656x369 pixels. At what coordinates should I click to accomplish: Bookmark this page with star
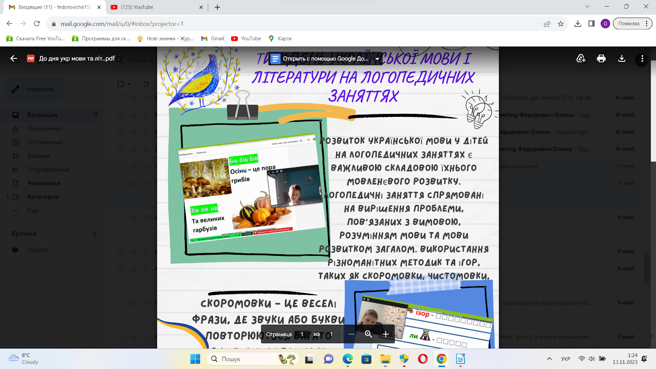pyautogui.click(x=561, y=24)
